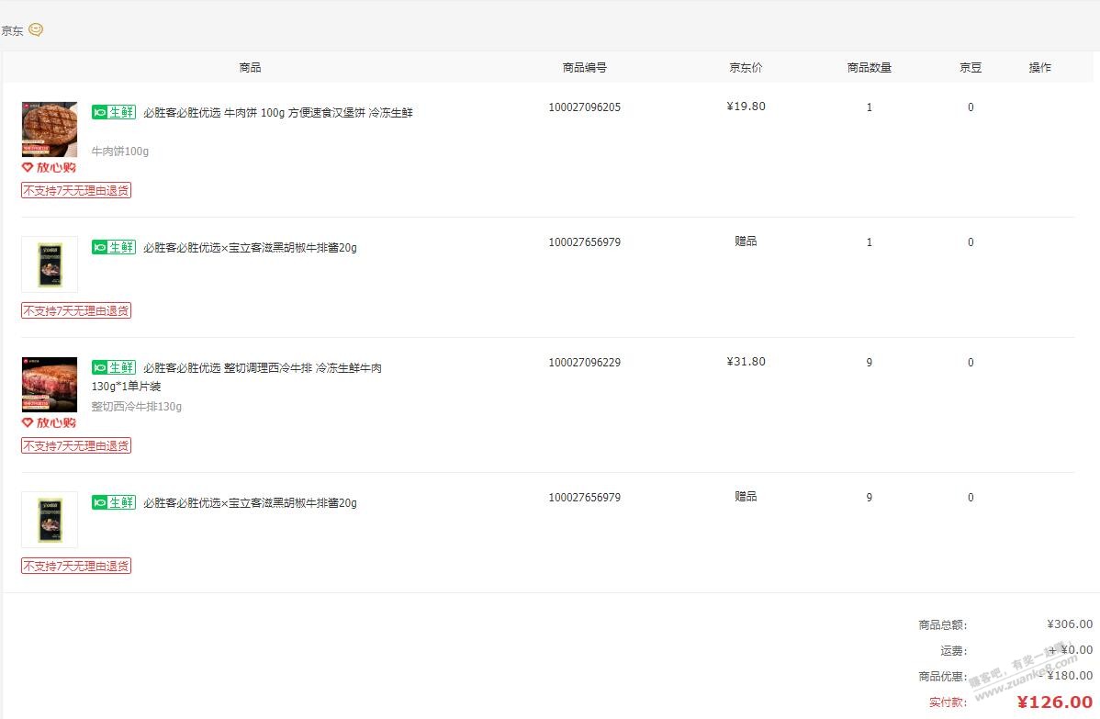The height and width of the screenshot is (719, 1100).
Task: Open the 整切调理西冷牛排 product title link
Action: (x=262, y=368)
